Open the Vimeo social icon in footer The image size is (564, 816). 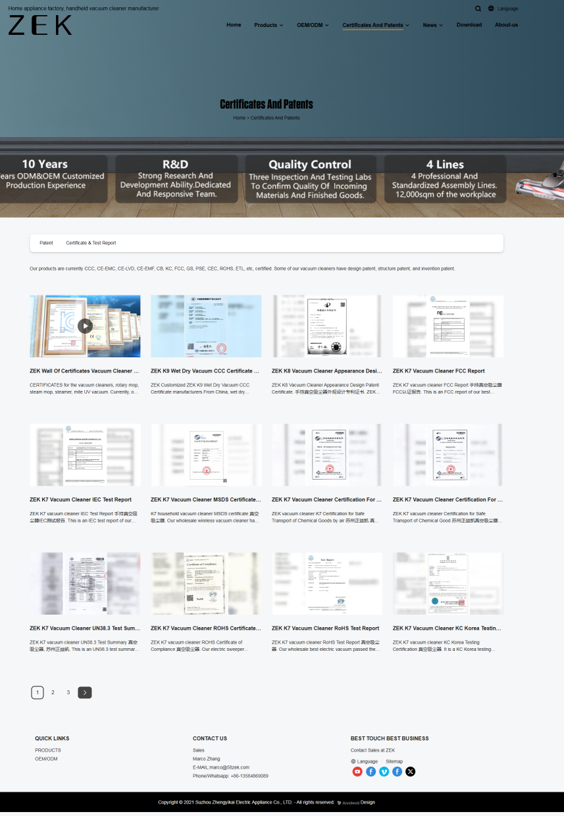(384, 771)
